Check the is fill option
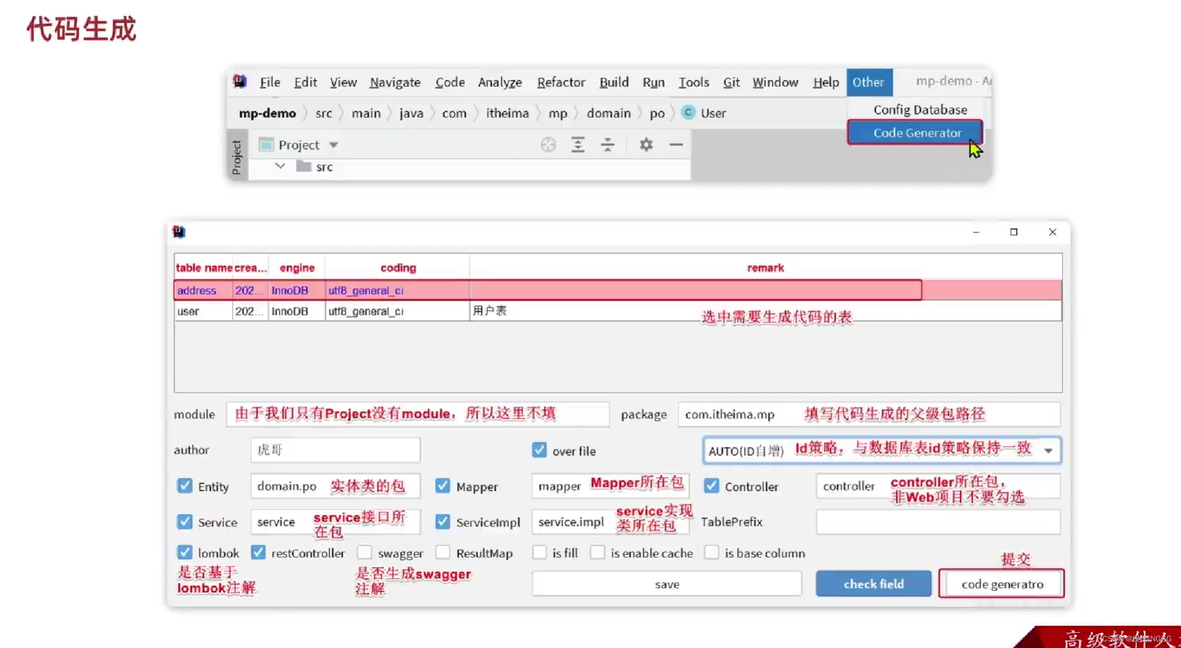Screen dimensions: 1181x648 pyautogui.click(x=539, y=552)
